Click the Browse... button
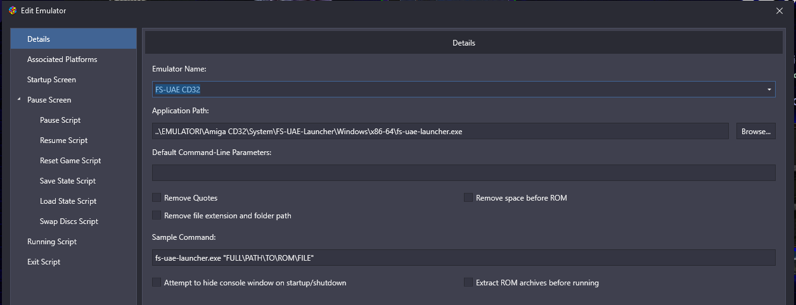796x305 pixels. (x=755, y=131)
